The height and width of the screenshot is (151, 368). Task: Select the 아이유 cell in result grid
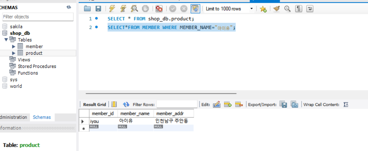(x=136, y=121)
